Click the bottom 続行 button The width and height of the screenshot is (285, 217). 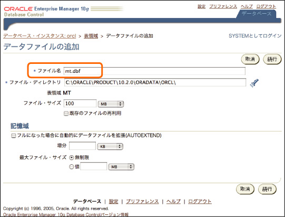267,189
